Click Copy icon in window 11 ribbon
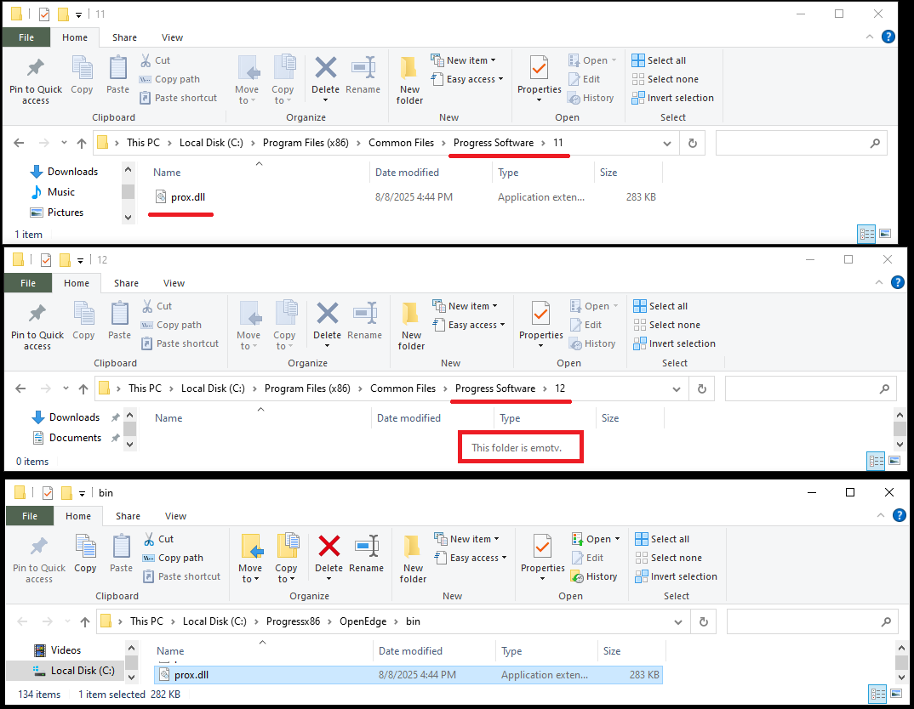Image resolution: width=914 pixels, height=709 pixels. (82, 68)
